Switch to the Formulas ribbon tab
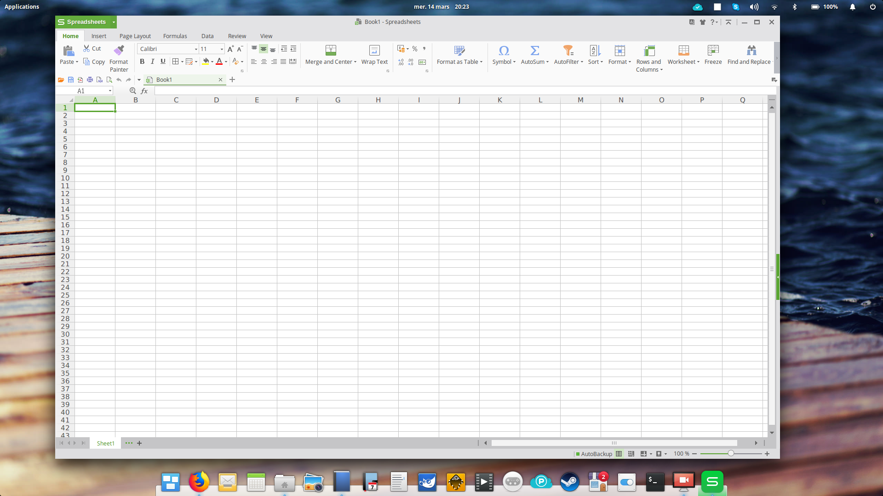 click(x=175, y=36)
